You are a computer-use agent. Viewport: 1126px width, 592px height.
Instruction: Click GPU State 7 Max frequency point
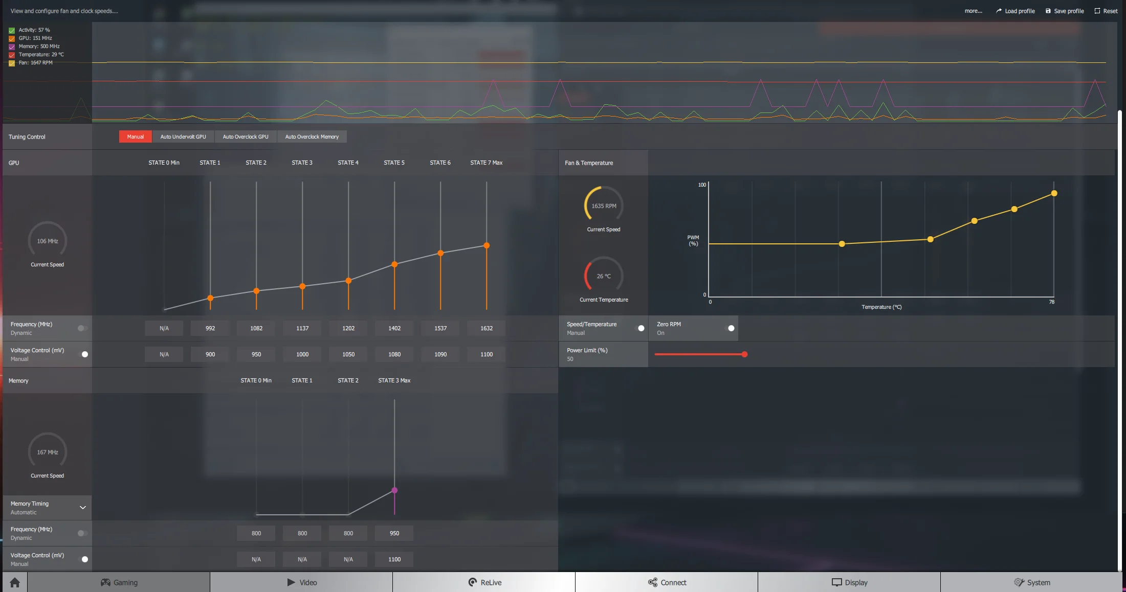487,245
